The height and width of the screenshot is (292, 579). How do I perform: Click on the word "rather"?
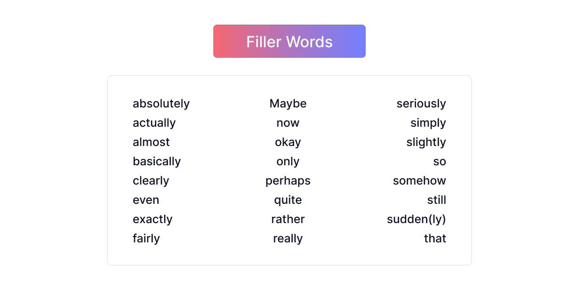click(288, 219)
